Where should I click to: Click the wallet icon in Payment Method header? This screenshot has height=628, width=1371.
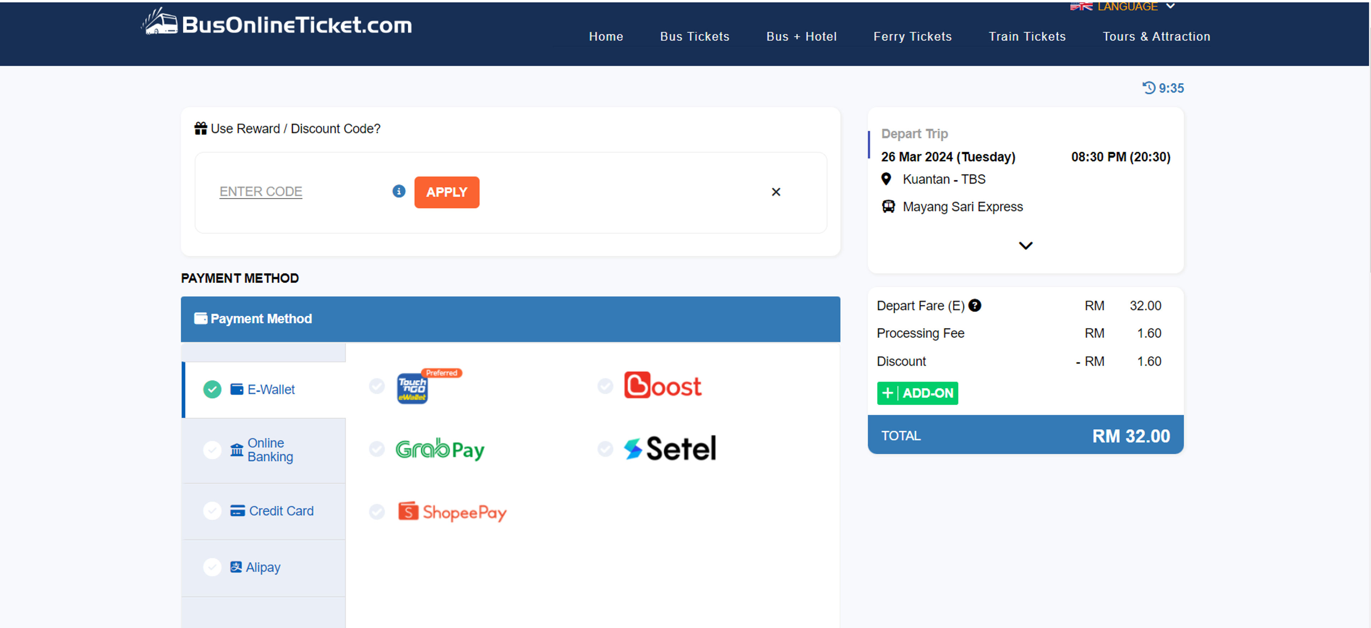tap(201, 318)
